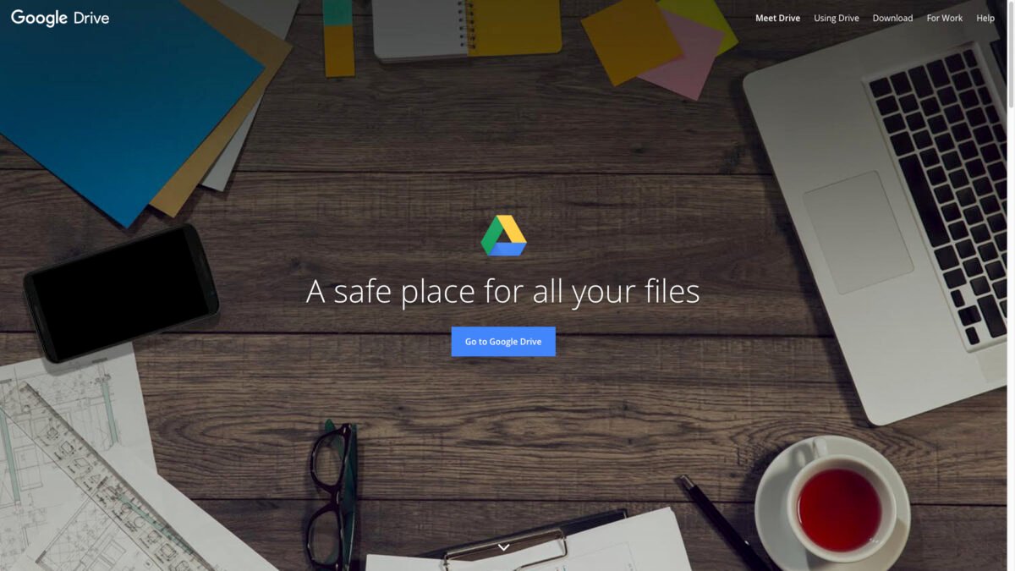
Task: Click the 'A safe place for all your files' heading
Action: click(x=504, y=291)
